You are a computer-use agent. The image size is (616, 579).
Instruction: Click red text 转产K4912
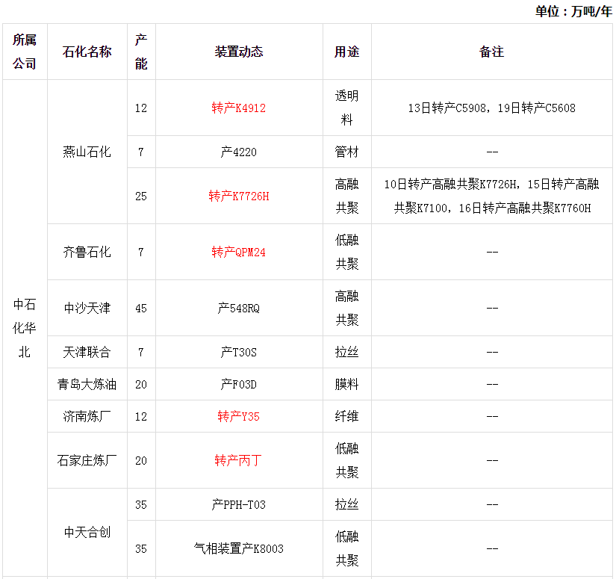tap(239, 108)
